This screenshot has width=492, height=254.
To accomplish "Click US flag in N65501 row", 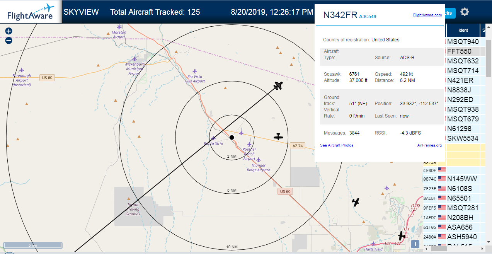I will point(442,198).
